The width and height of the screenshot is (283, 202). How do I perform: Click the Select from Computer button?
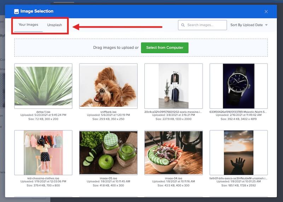click(164, 48)
